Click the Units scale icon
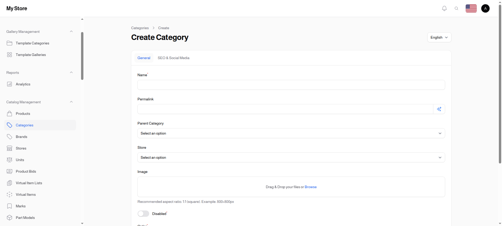The image size is (502, 226). click(x=9, y=160)
